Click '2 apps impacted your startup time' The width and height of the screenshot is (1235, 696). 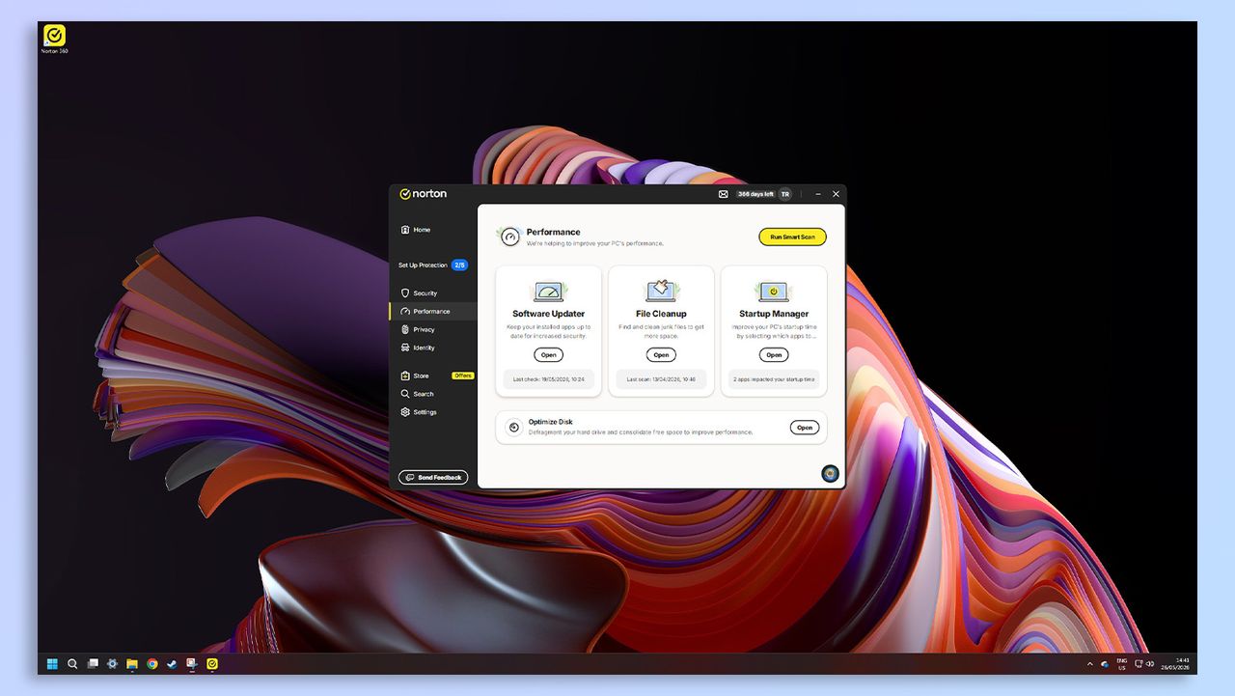[x=774, y=379]
